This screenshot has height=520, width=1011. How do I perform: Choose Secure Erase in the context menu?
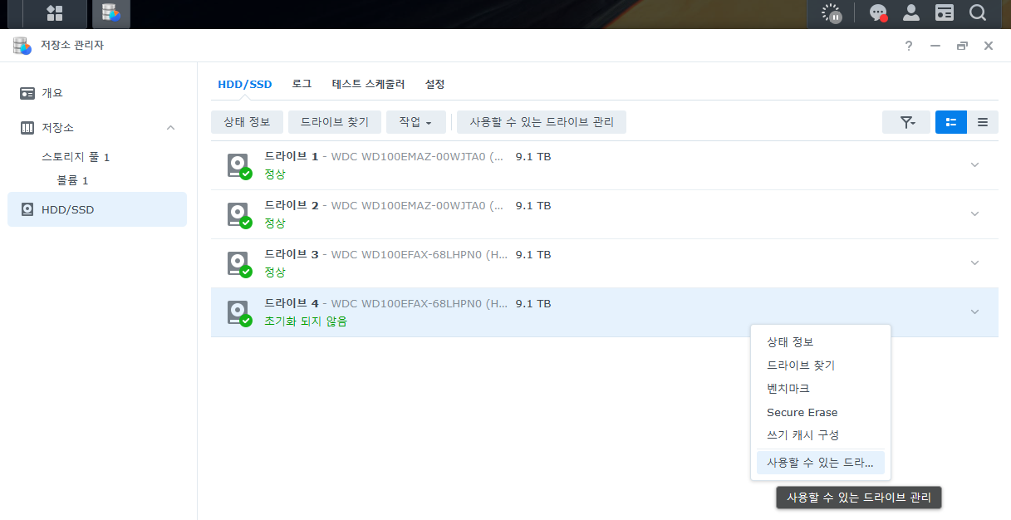821,412
